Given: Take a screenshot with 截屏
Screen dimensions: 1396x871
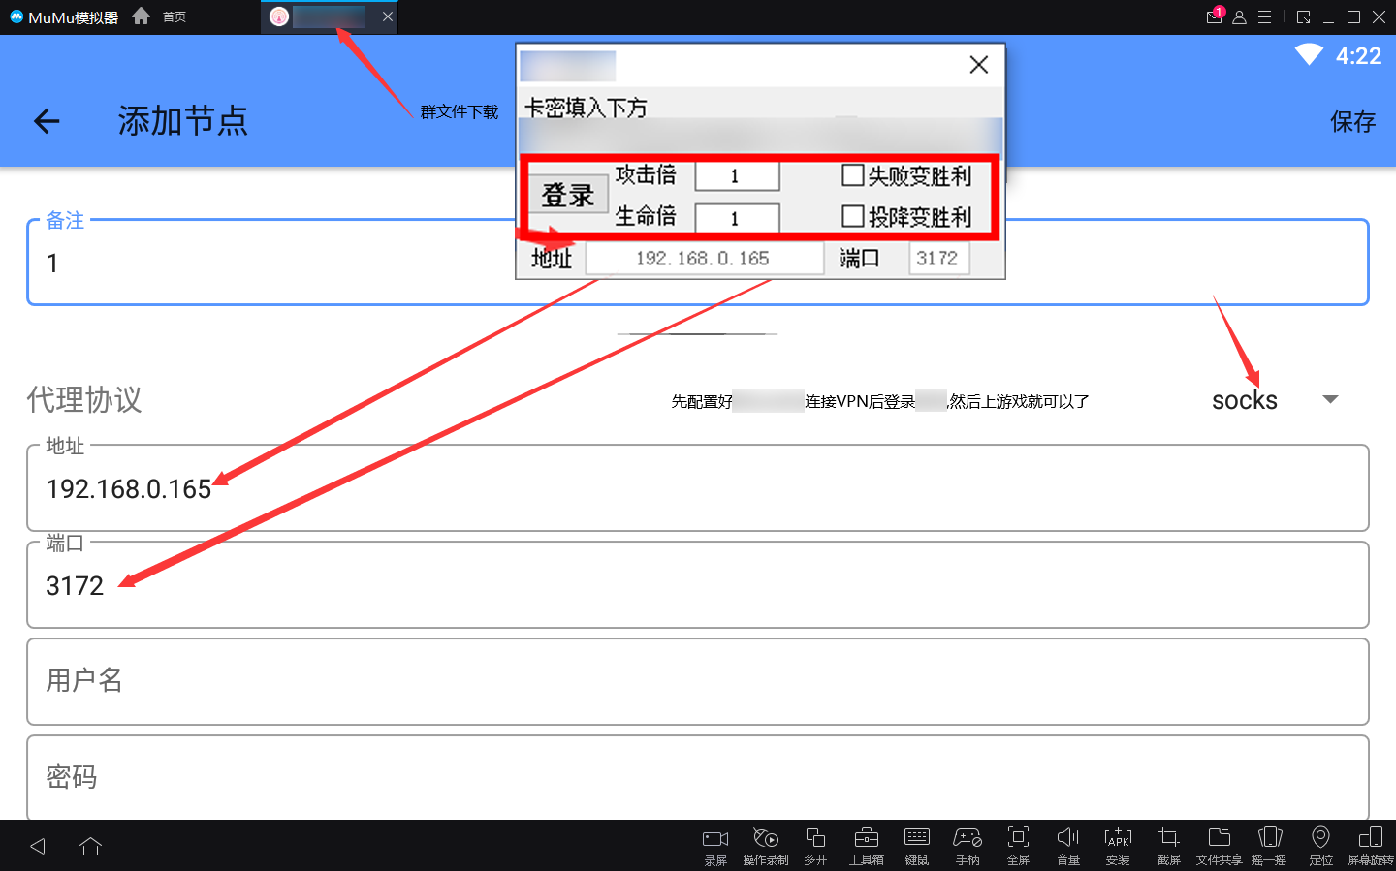Looking at the screenshot, I should tap(1168, 846).
